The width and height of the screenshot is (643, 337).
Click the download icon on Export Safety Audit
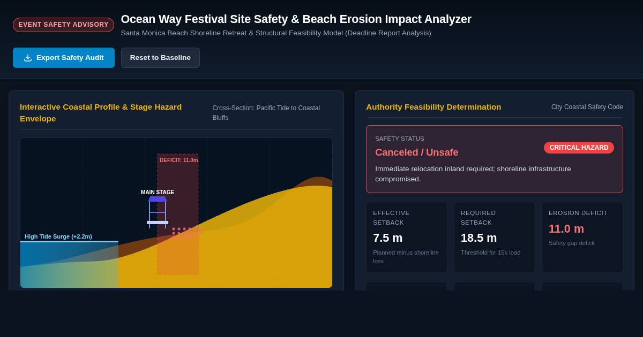[28, 58]
